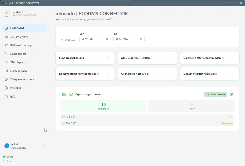Click the Zeitraum calendar icon
Screen dimensions: 245x166
click(x=62, y=40)
